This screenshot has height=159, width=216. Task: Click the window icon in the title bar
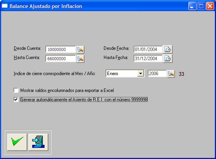pyautogui.click(x=5, y=6)
